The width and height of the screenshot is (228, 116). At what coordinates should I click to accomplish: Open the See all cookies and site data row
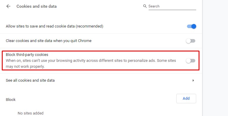pos(101,80)
